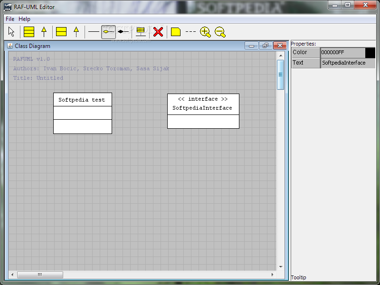The width and height of the screenshot is (380, 285).
Task: Click the horizontal scrollbar left arrow
Action: click(x=12, y=275)
